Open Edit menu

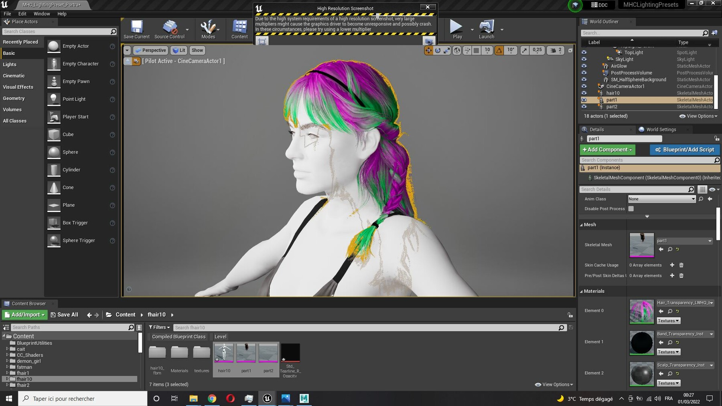tap(22, 14)
